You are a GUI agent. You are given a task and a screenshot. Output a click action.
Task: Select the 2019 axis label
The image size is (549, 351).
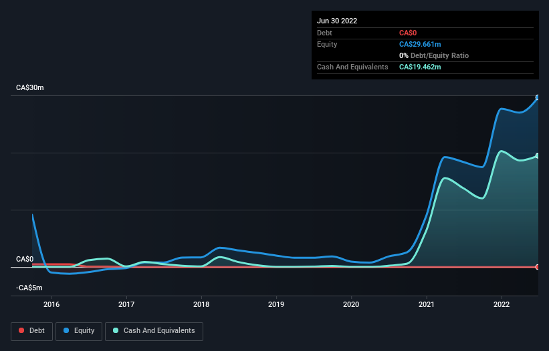(276, 304)
